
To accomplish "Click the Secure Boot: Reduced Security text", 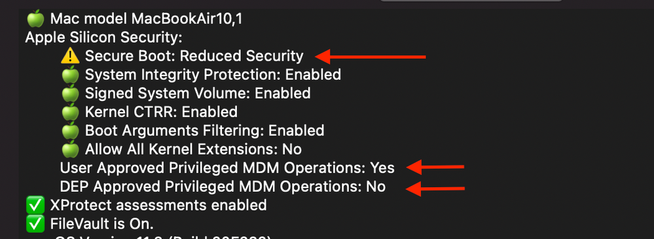I will tap(194, 56).
